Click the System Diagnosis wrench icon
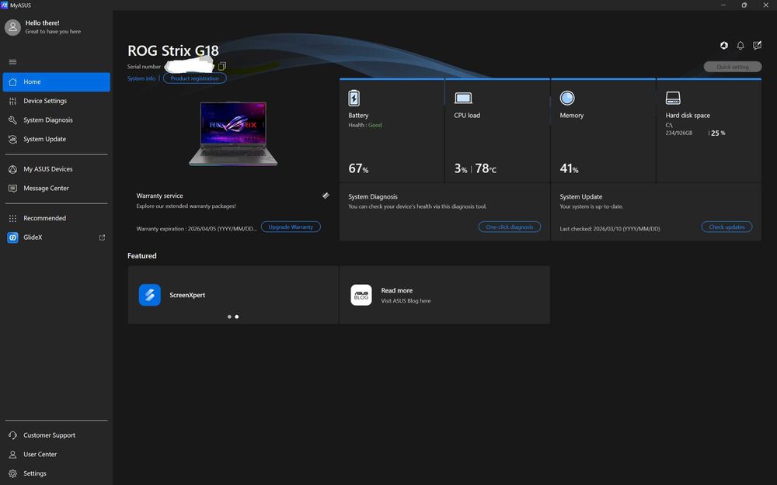777x485 pixels. click(x=13, y=120)
